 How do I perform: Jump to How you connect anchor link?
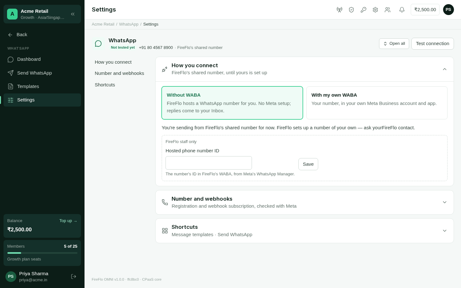click(x=113, y=62)
